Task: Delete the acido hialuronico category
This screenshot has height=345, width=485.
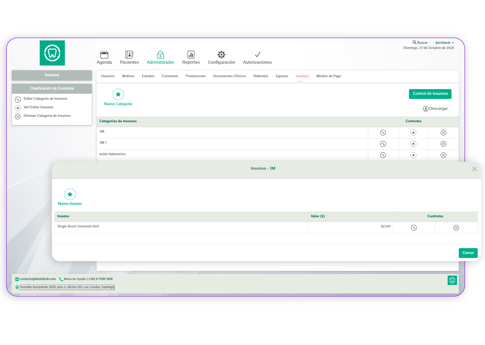Action: pos(443,155)
